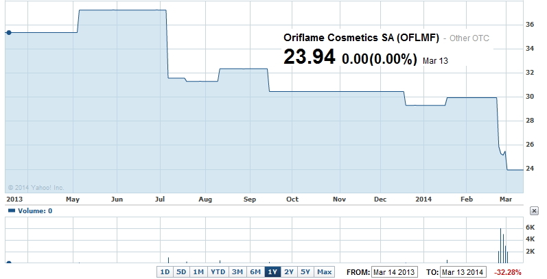Click the Dec axis label
The height and width of the screenshot is (279, 547).
pyautogui.click(x=380, y=199)
